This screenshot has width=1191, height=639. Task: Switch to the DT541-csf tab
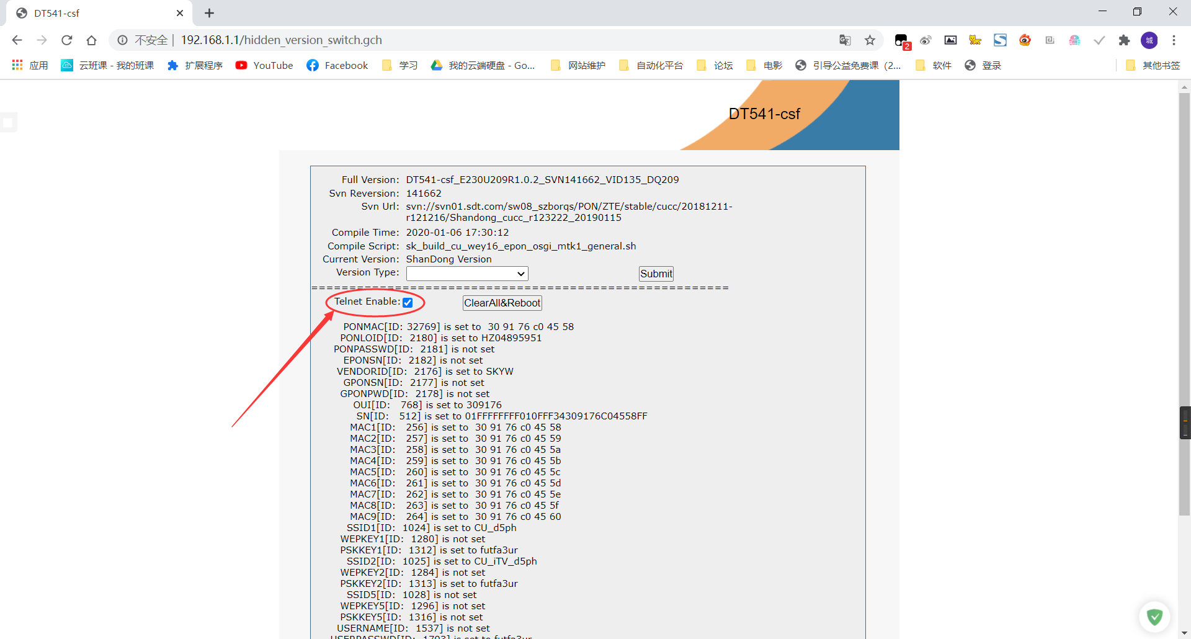[x=93, y=13]
